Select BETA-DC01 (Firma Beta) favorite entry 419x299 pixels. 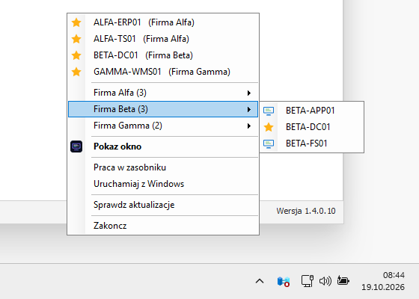click(163, 55)
